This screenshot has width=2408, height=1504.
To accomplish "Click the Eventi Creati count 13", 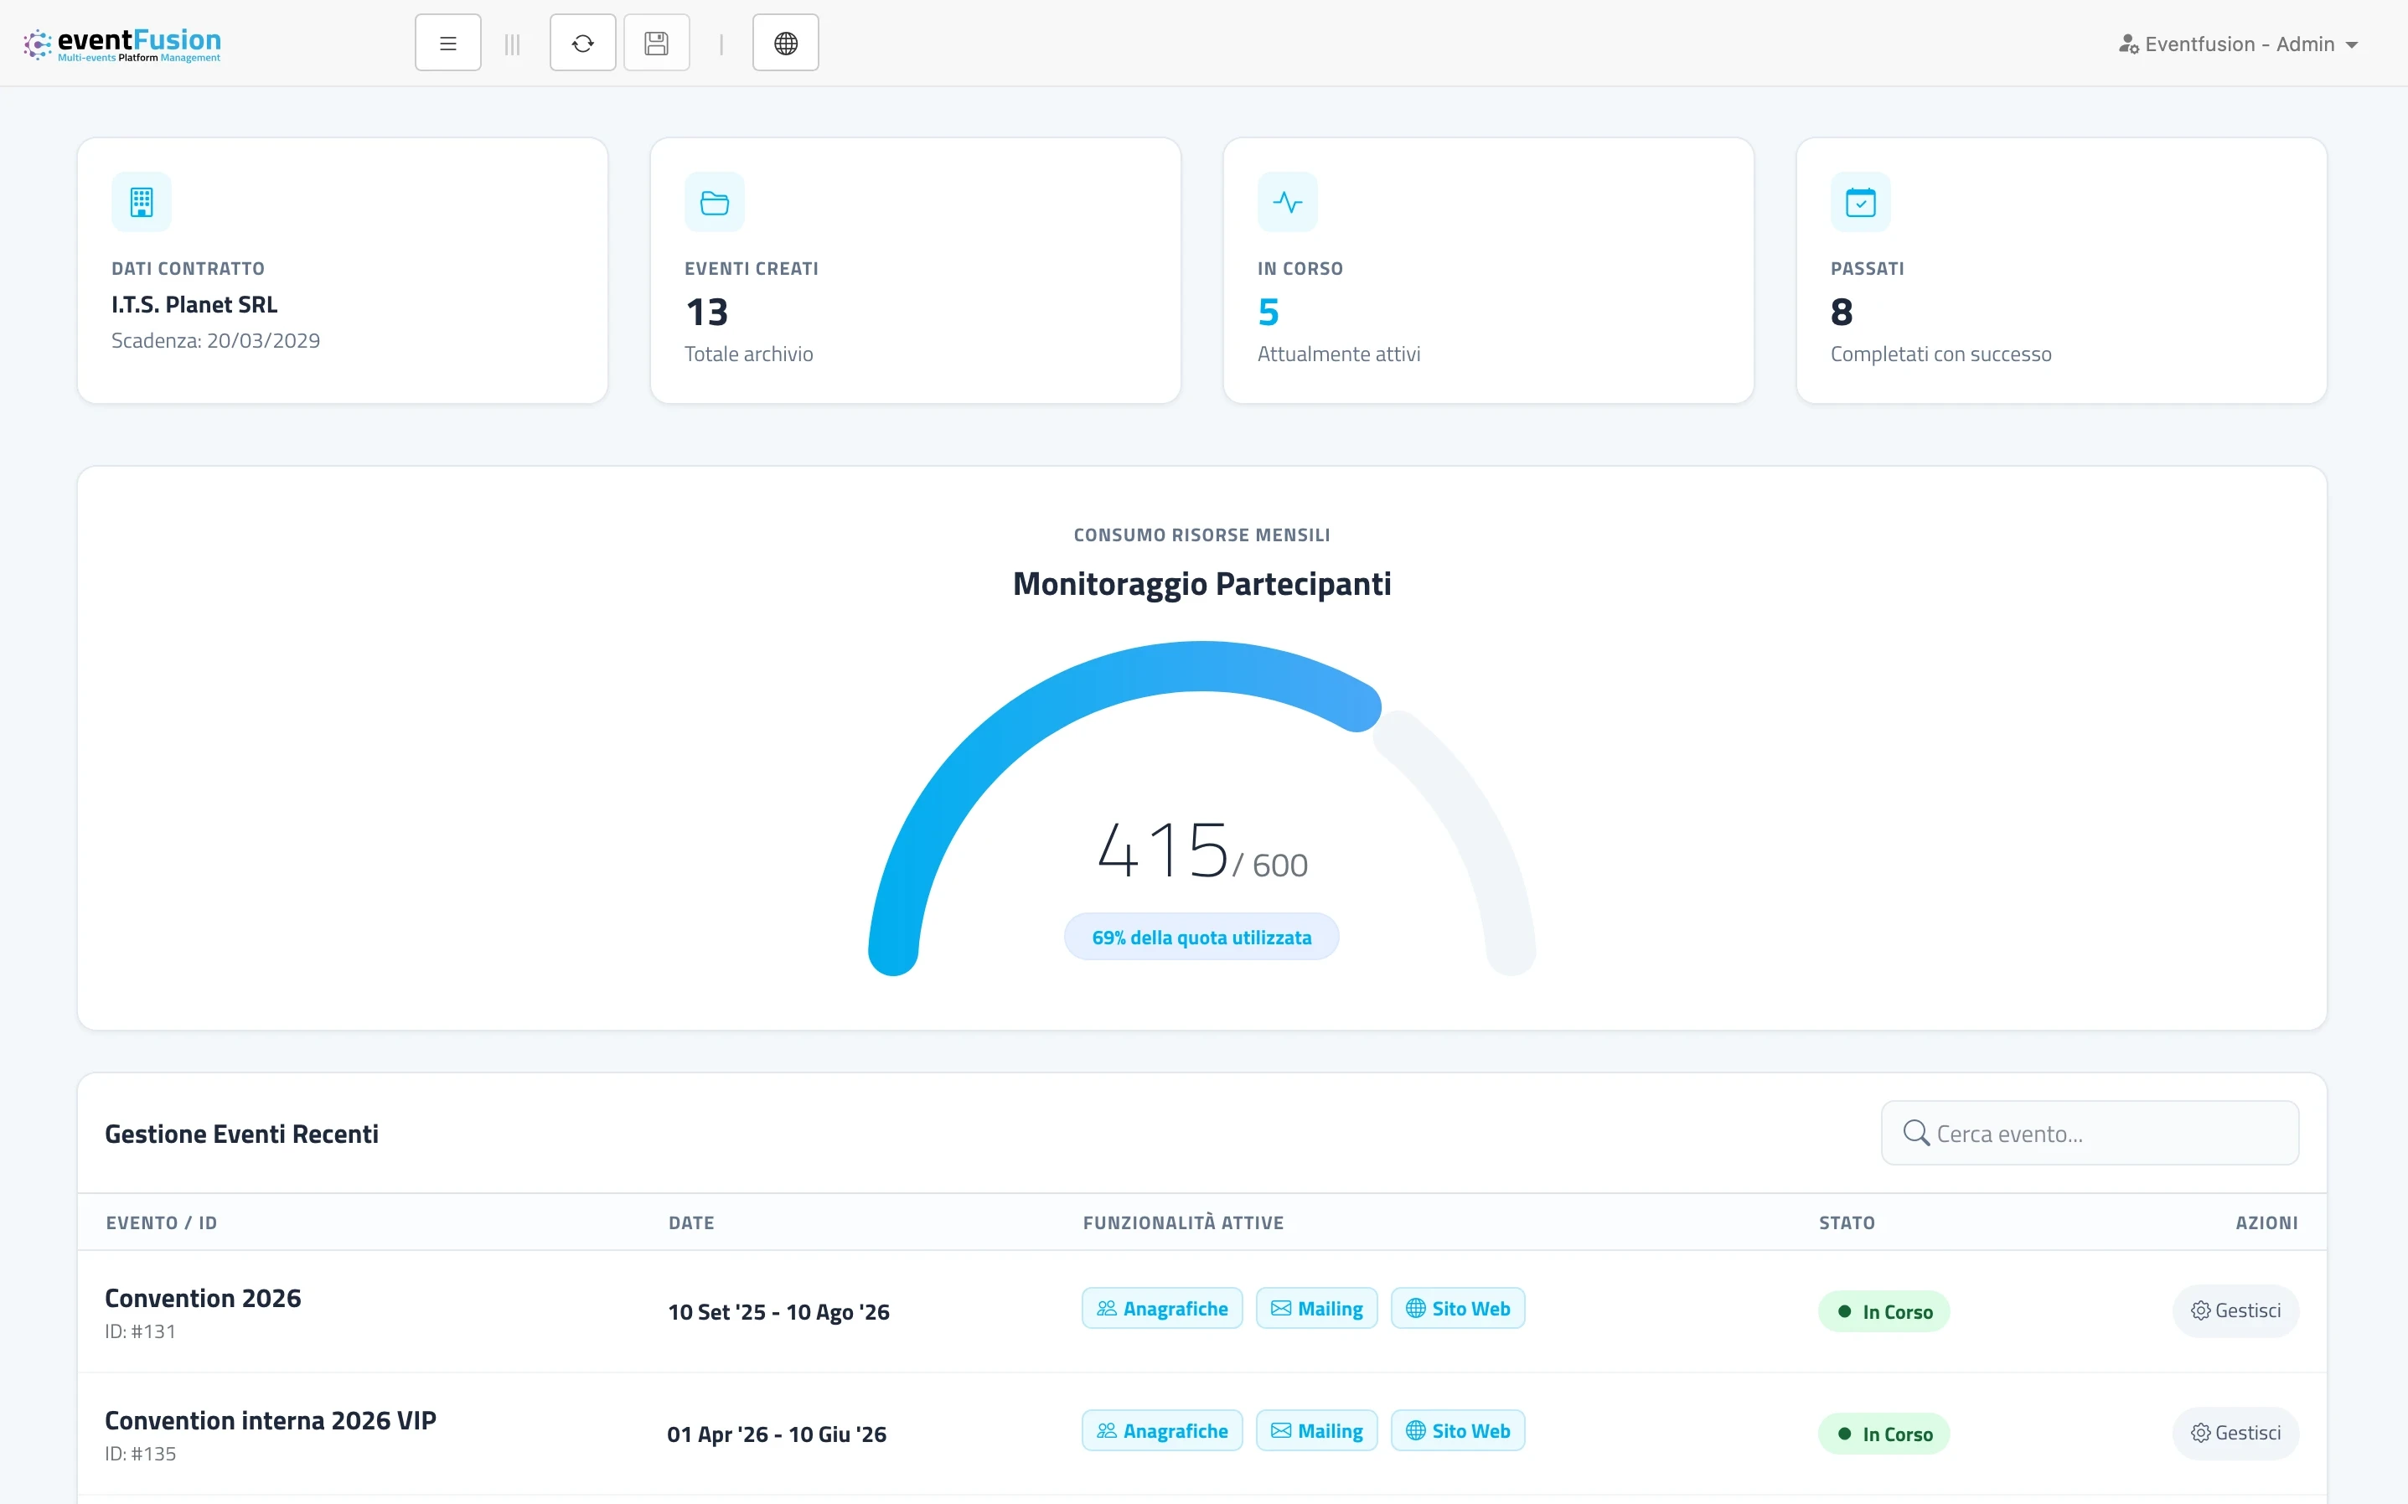I will 707,313.
